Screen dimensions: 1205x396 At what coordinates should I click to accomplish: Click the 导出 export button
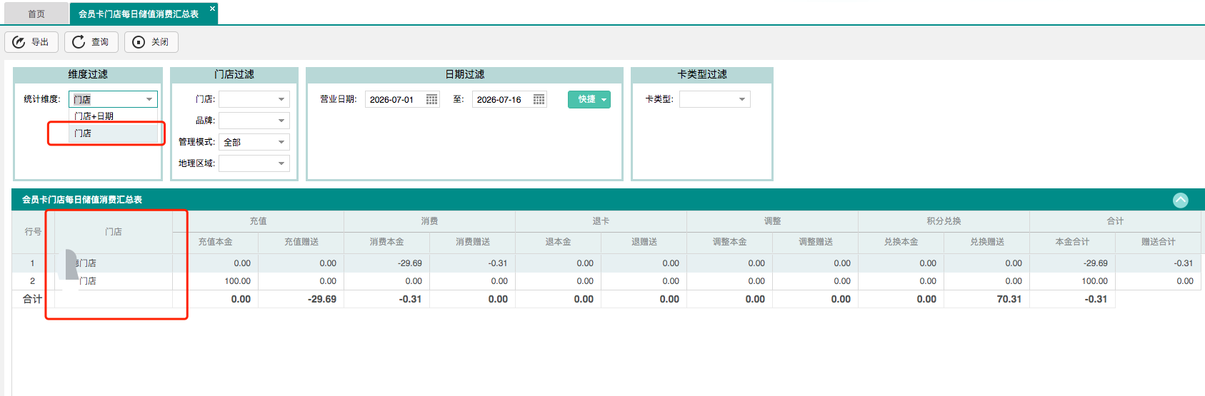click(31, 42)
